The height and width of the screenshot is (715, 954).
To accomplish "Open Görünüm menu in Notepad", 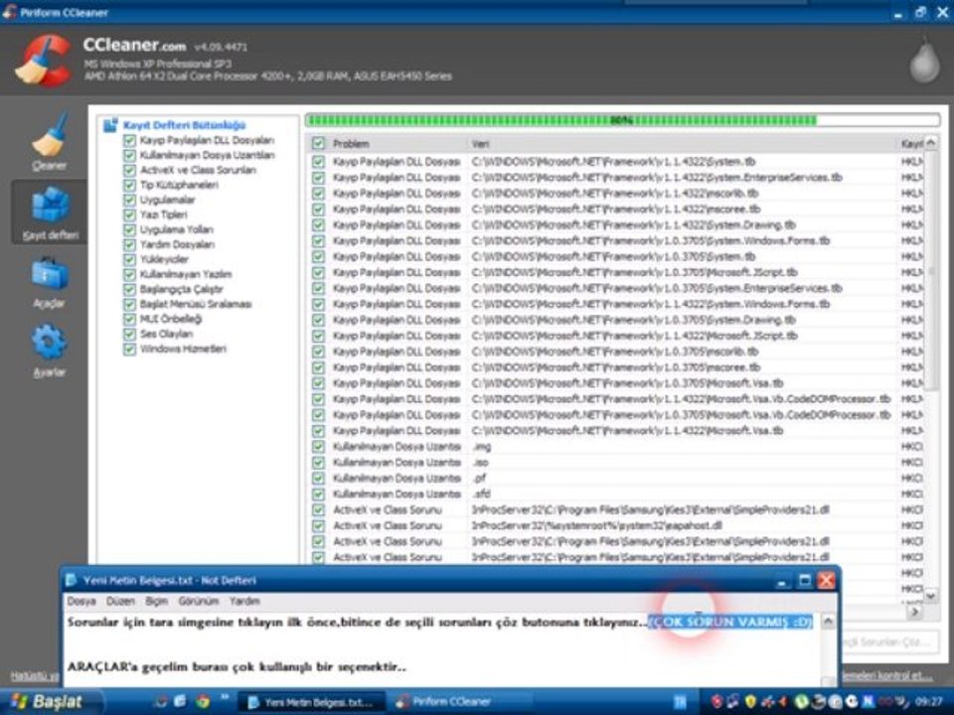I will point(199,602).
